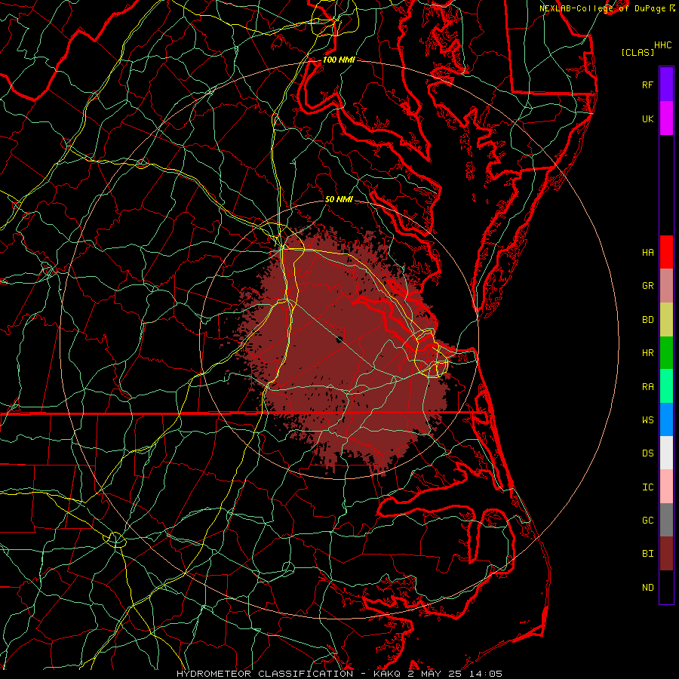
Task: Click the HA red legend swatch
Action: [x=666, y=252]
